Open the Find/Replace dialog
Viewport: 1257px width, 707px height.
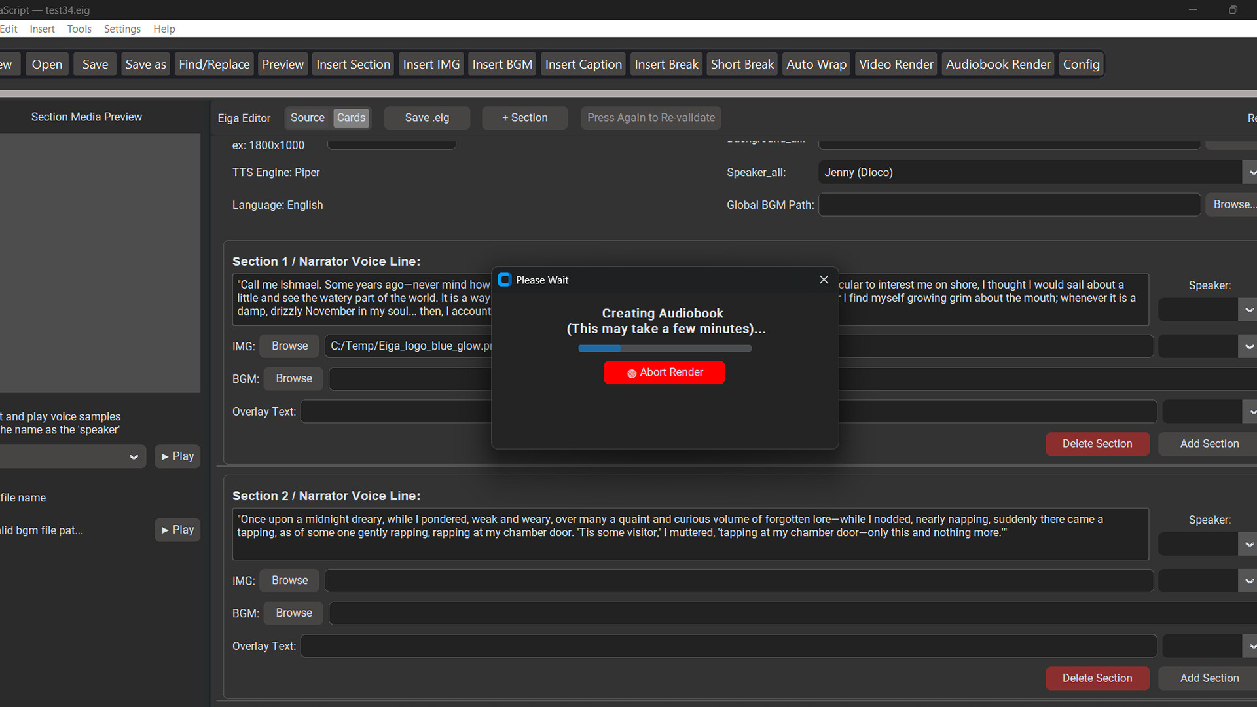[213, 63]
